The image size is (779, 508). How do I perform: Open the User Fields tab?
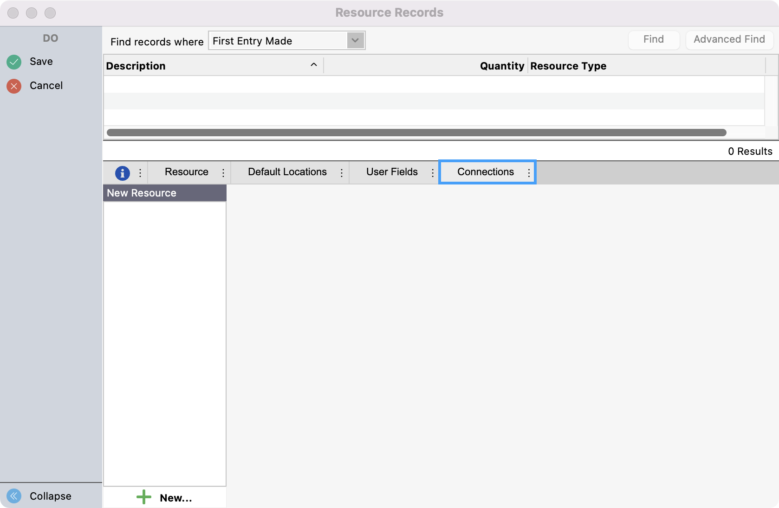pyautogui.click(x=391, y=172)
